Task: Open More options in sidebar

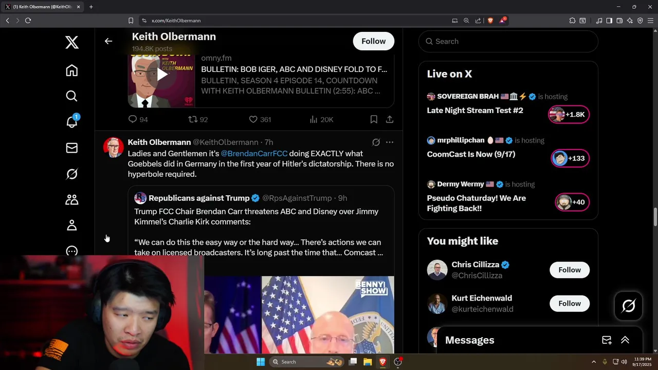Action: point(72,250)
